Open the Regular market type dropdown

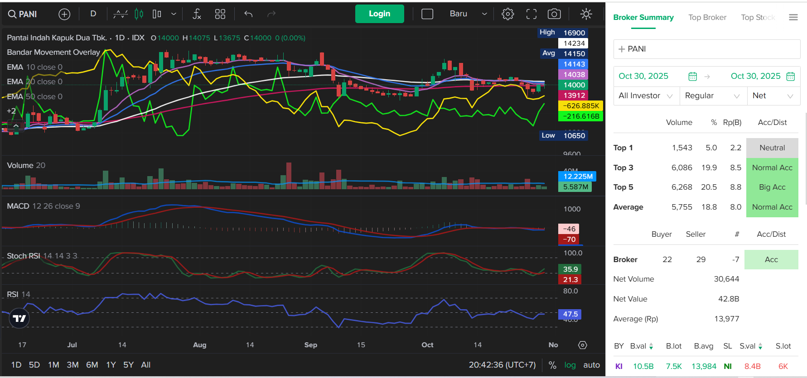(712, 96)
